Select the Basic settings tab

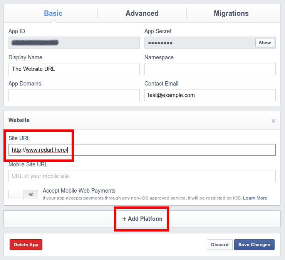[53, 13]
